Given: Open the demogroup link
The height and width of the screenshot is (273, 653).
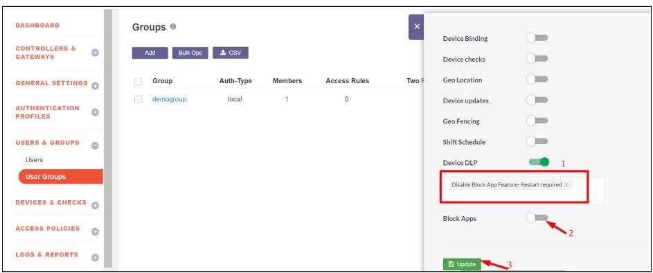Looking at the screenshot, I should [x=169, y=99].
